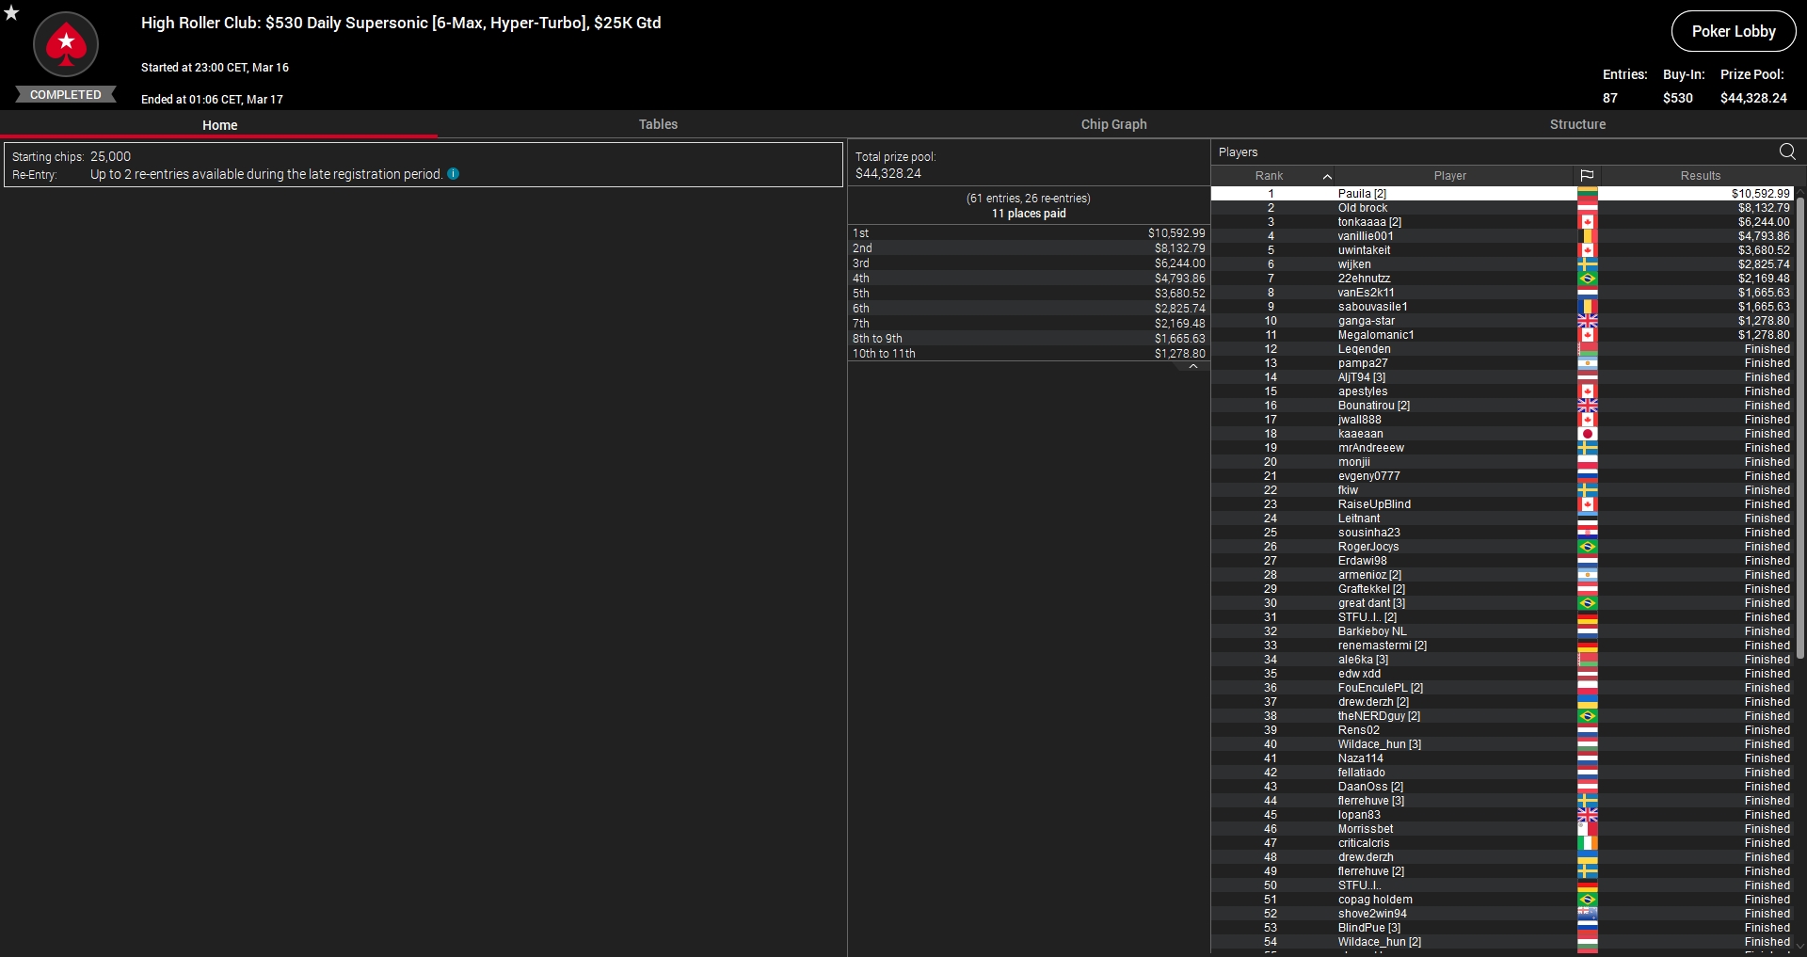Select player row Old brock
This screenshot has height=957, width=1807.
tap(1503, 208)
